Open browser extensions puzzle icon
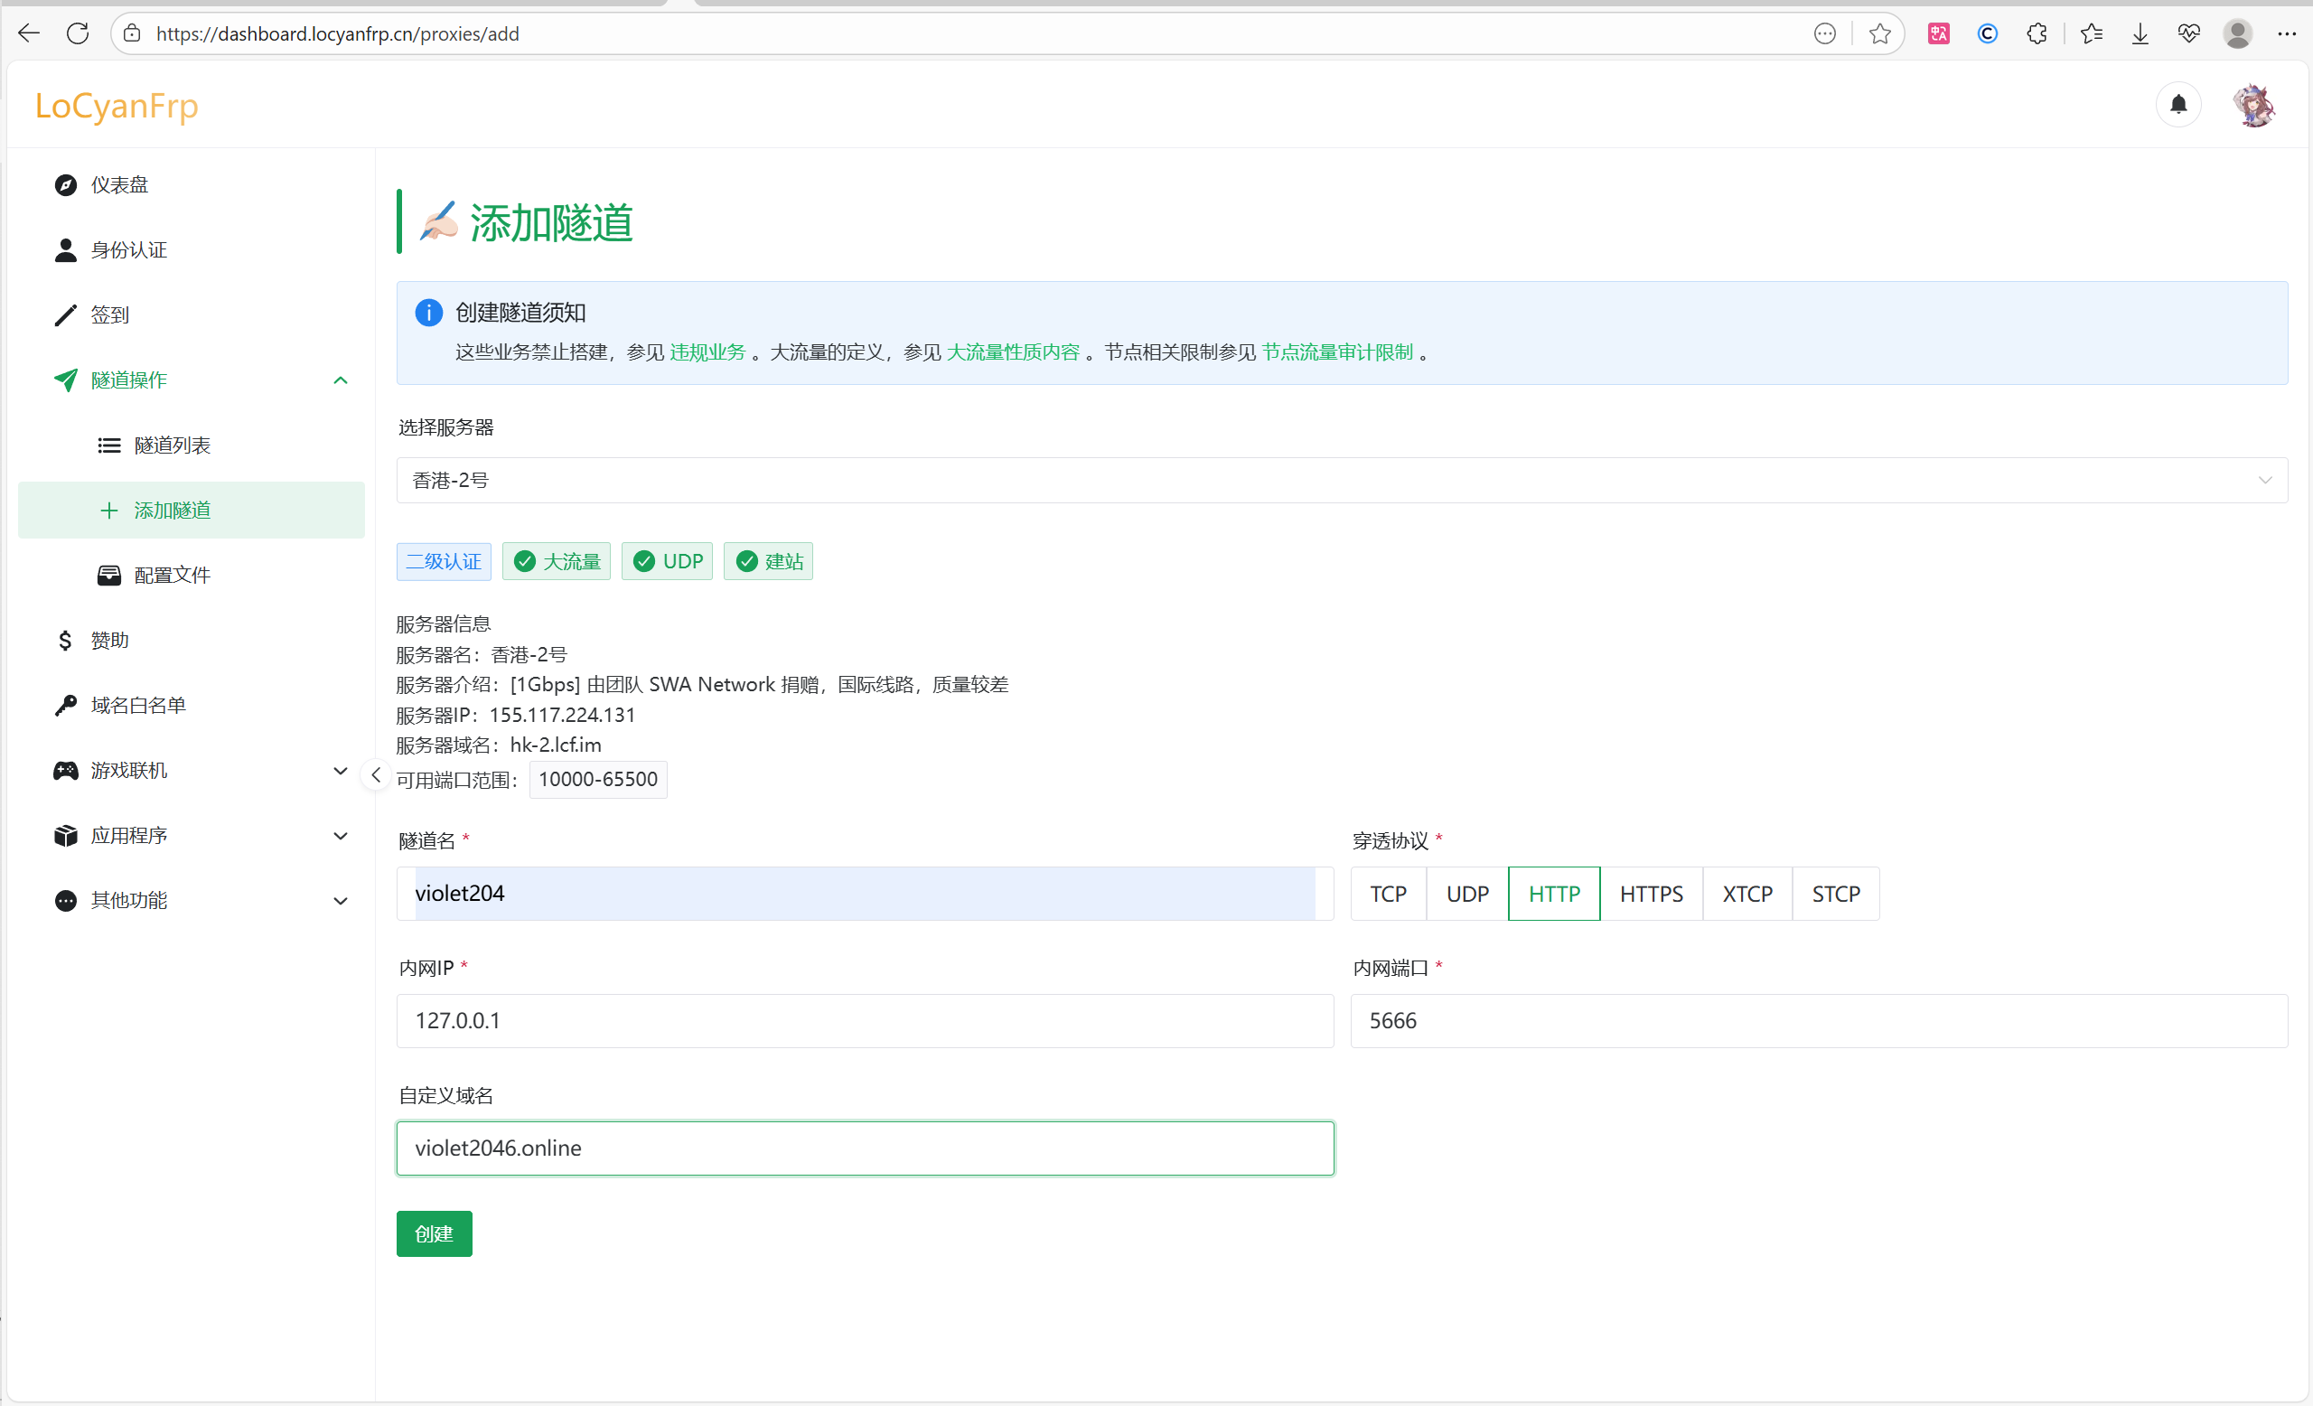Viewport: 2313px width, 1406px height. [x=2037, y=33]
